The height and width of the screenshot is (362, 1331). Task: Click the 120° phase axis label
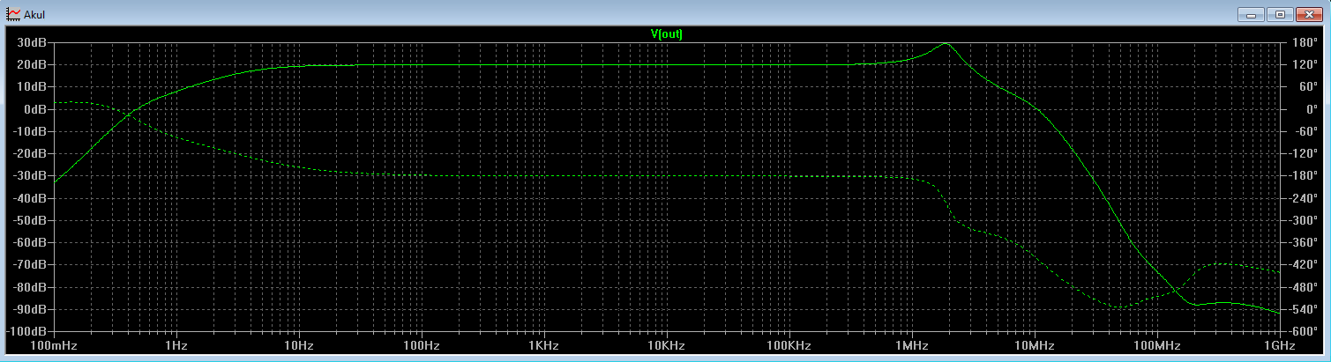pyautogui.click(x=1304, y=65)
